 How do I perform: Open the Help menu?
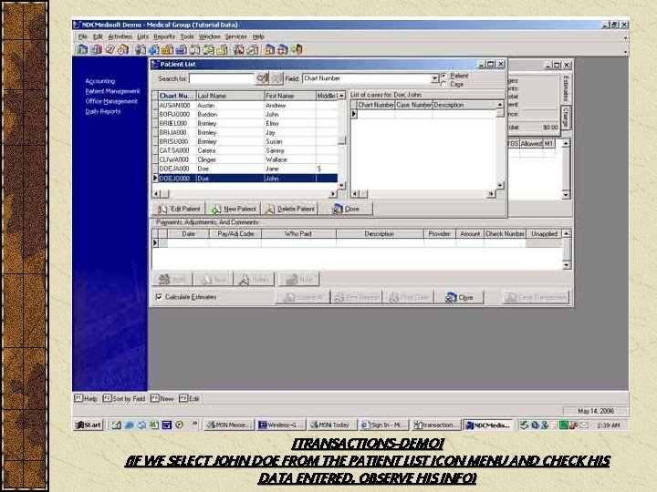258,36
